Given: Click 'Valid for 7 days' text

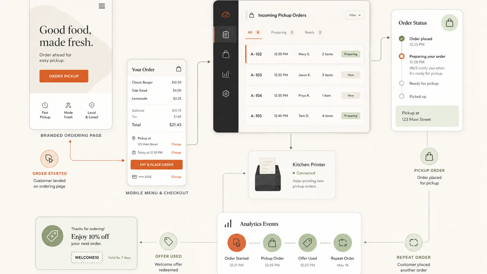Looking at the screenshot, I should pos(119,258).
